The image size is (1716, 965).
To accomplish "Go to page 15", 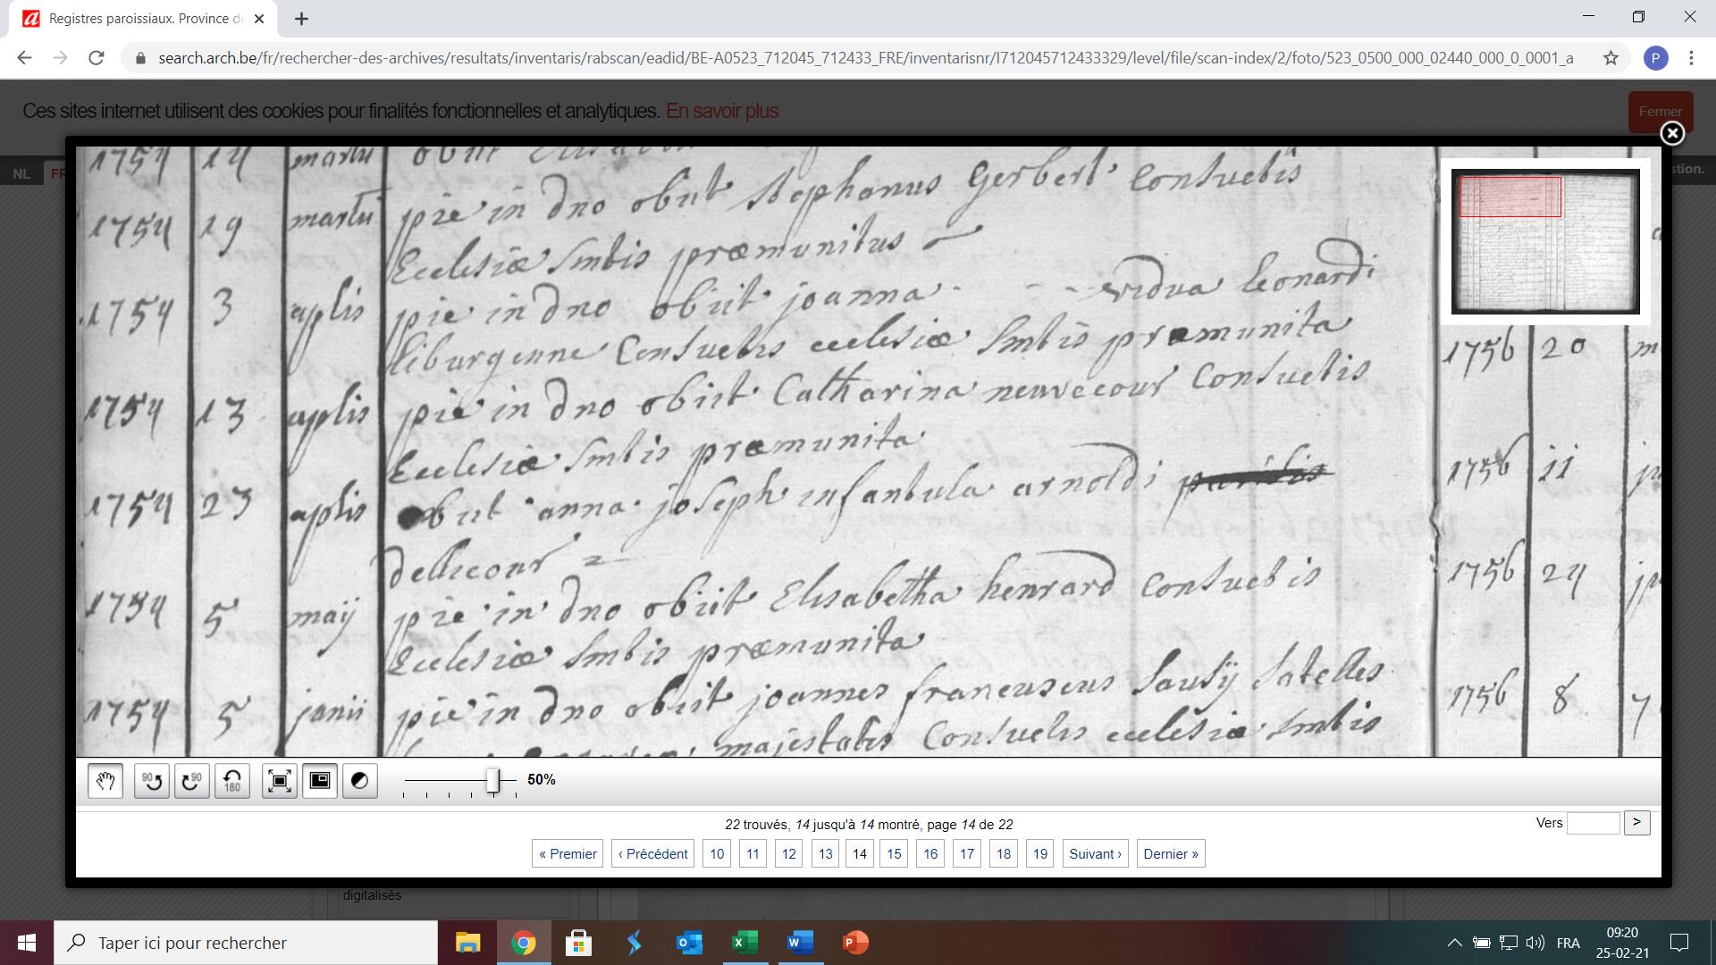I will (x=894, y=853).
